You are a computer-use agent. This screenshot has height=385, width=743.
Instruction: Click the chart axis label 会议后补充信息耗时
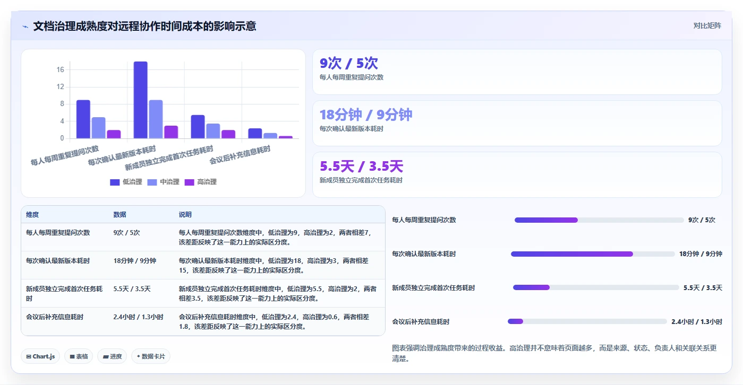click(240, 155)
